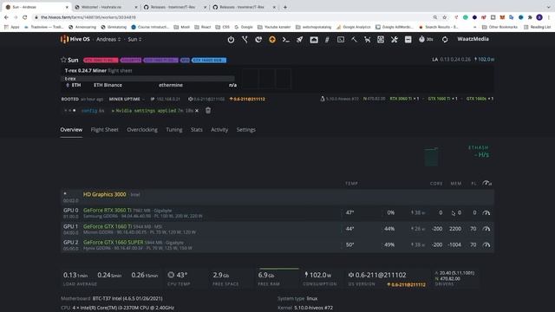Open the Andreas farm dropdown in breadcrumb

pyautogui.click(x=108, y=39)
